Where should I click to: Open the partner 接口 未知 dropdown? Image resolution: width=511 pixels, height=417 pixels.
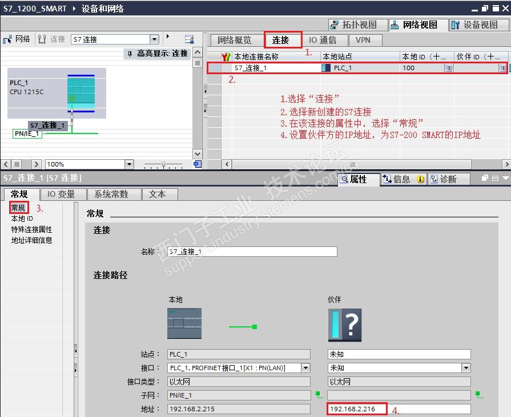click(466, 368)
